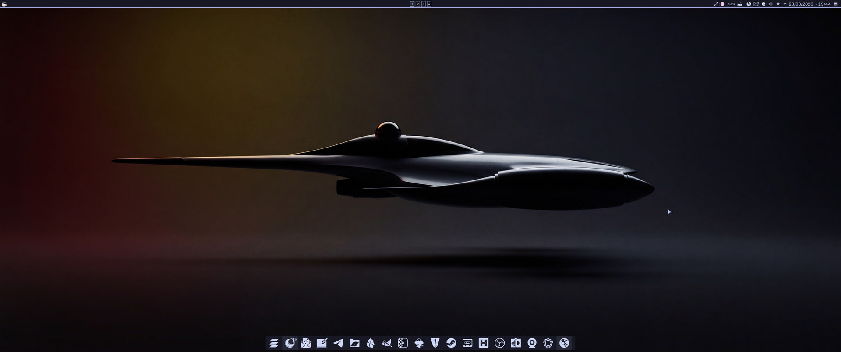Switch to workspace 3
This screenshot has height=352, width=841.
[423, 4]
